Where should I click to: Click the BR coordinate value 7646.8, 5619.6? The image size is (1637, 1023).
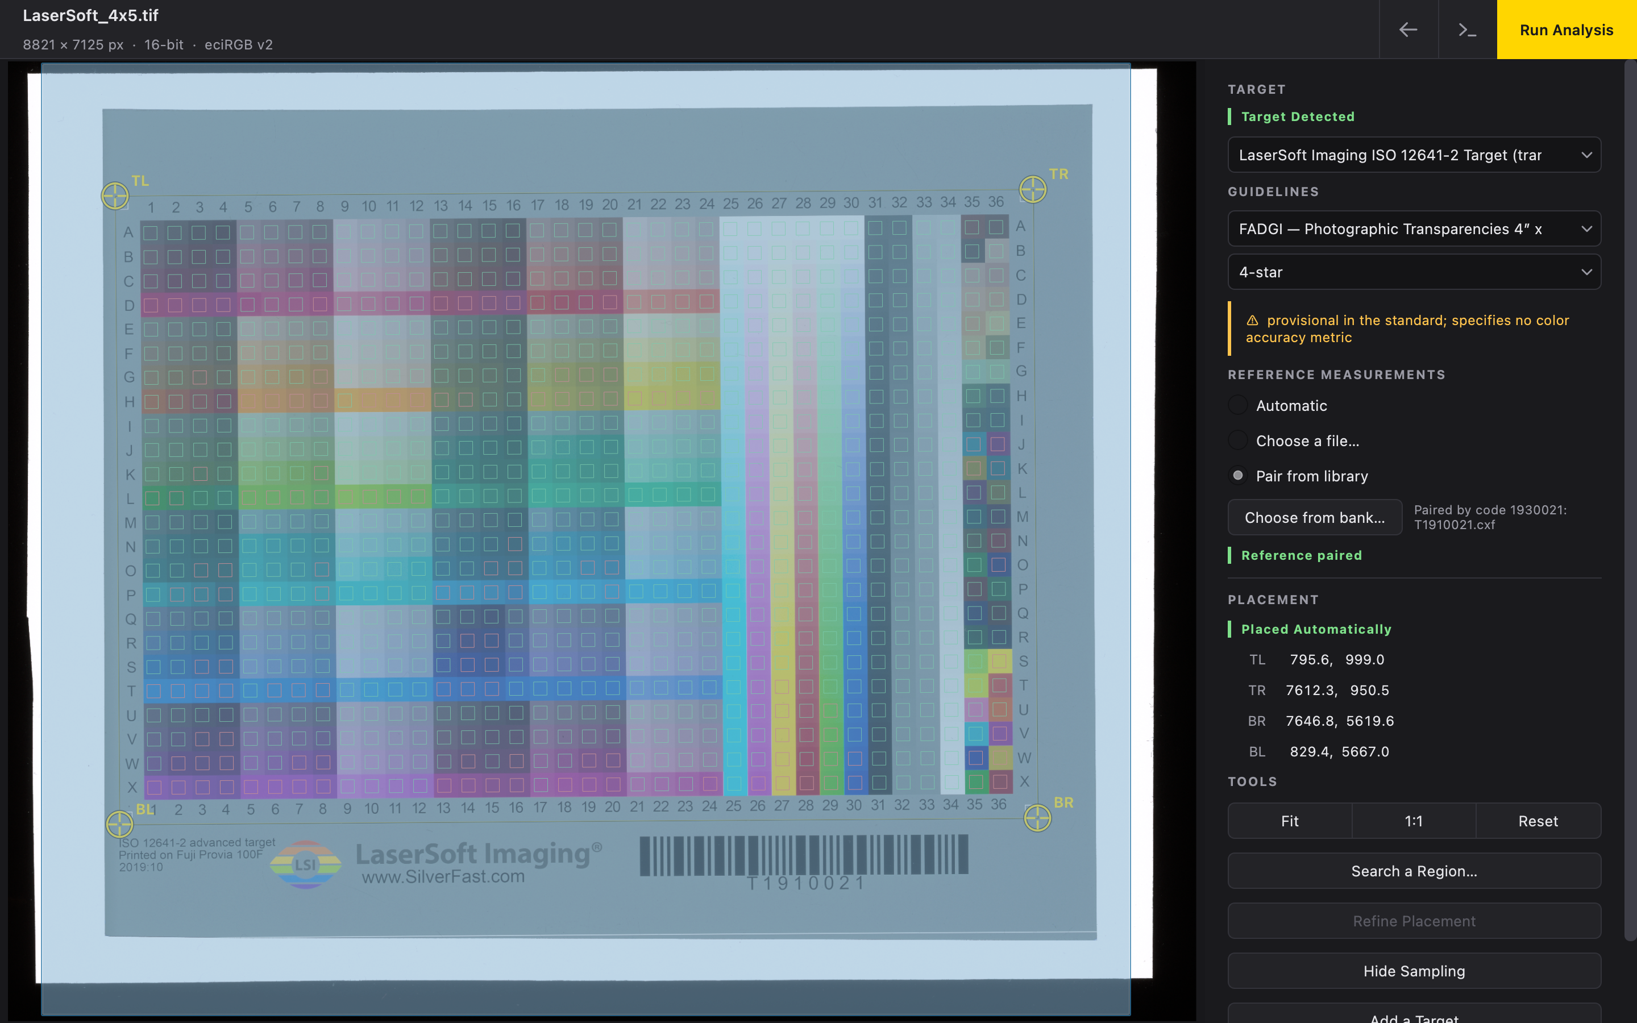[x=1339, y=721]
